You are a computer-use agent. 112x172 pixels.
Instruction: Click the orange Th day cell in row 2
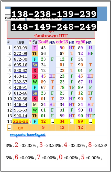[35, 53]
